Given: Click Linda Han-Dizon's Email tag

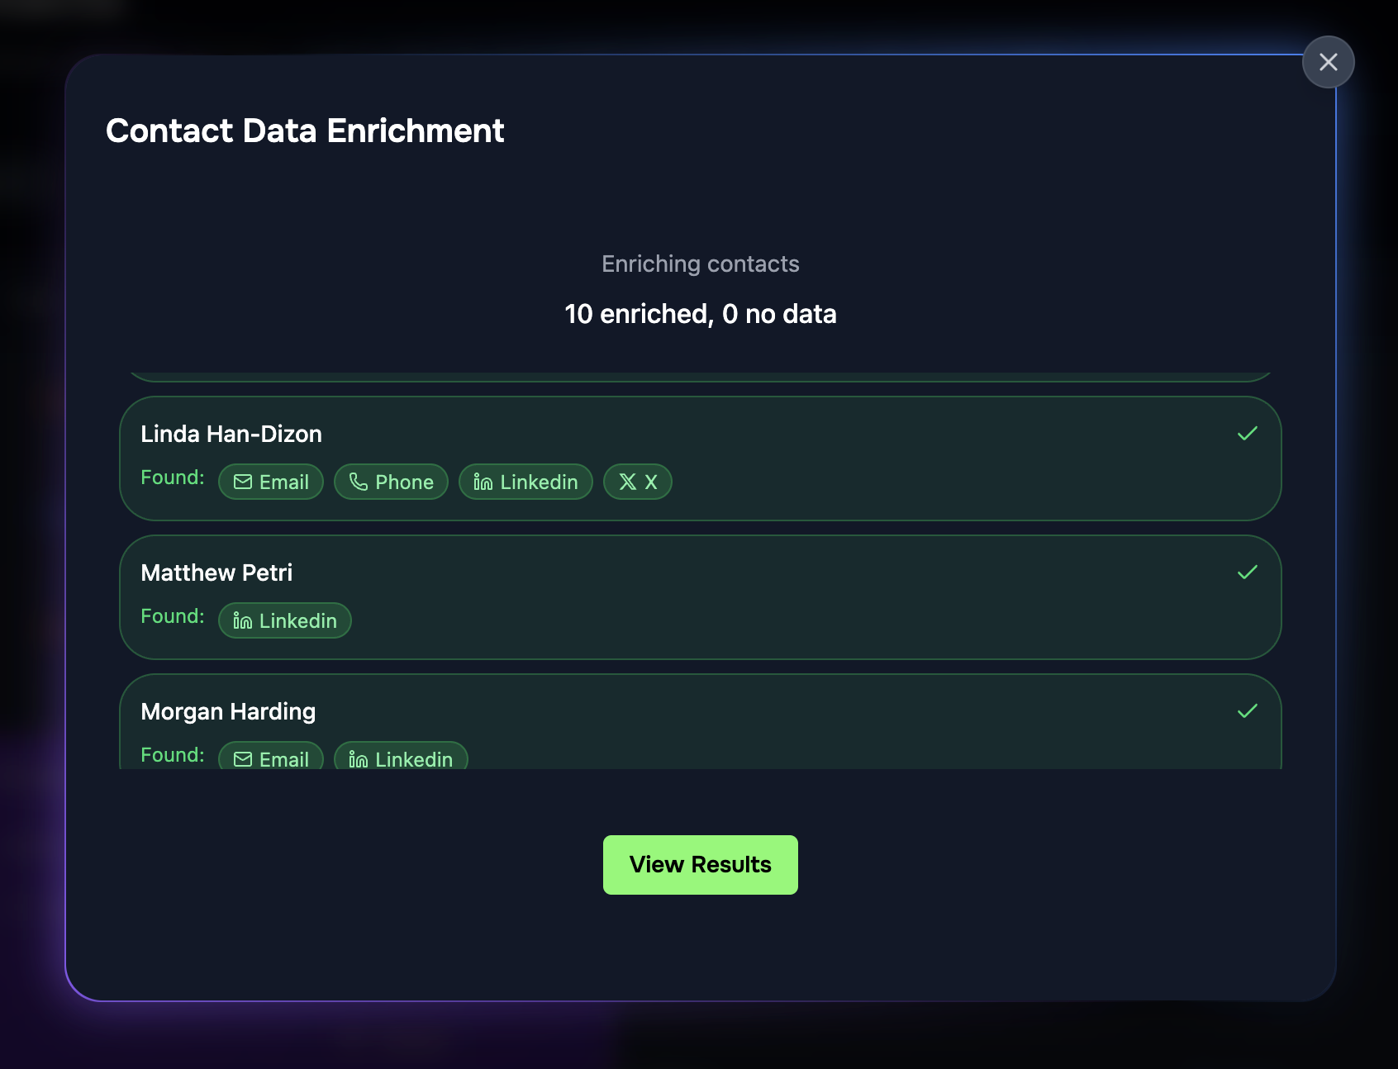Looking at the screenshot, I should tap(271, 482).
